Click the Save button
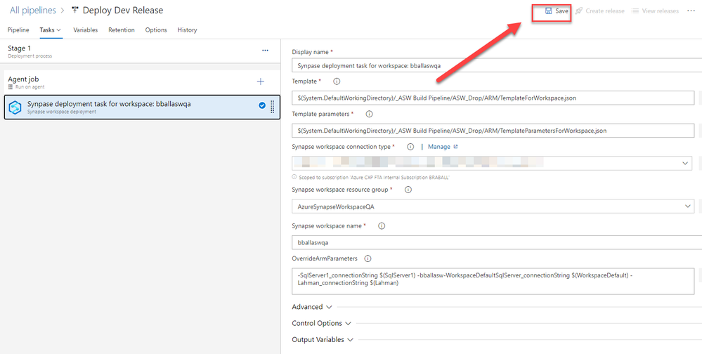This screenshot has width=702, height=354. point(557,11)
